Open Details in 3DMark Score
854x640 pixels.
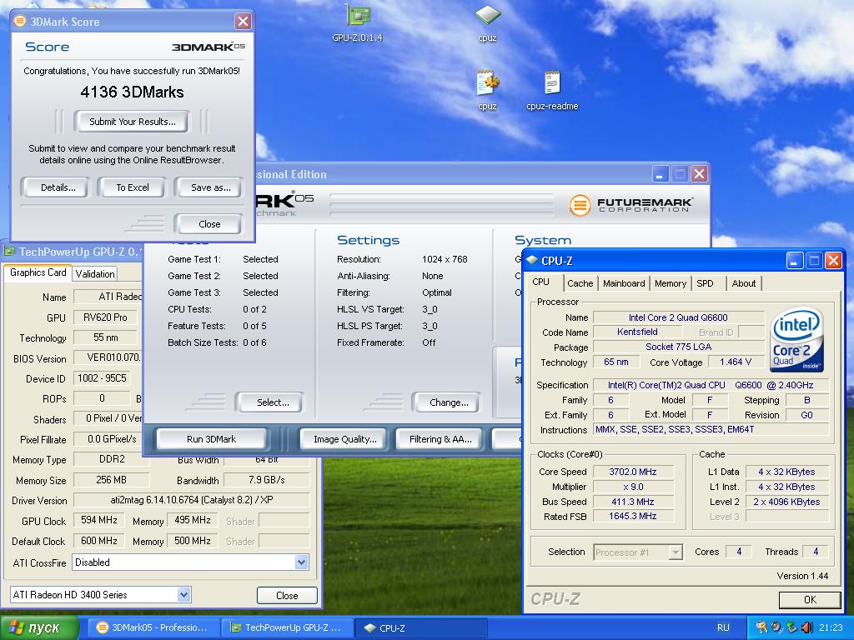coord(58,187)
